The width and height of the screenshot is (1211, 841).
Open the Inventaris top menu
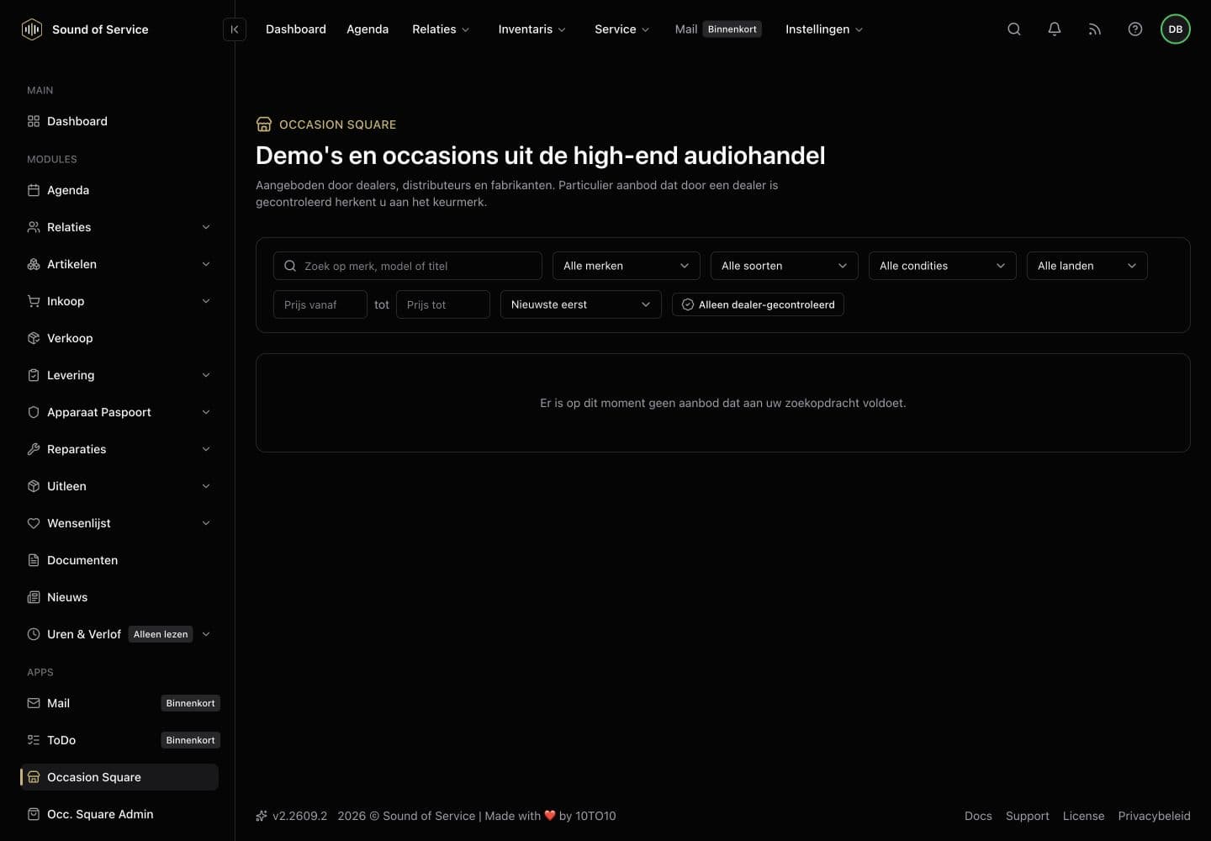[531, 29]
